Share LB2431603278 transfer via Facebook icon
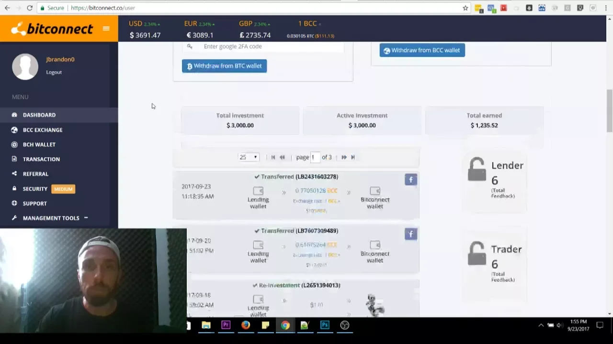This screenshot has width=613, height=344. (x=410, y=180)
